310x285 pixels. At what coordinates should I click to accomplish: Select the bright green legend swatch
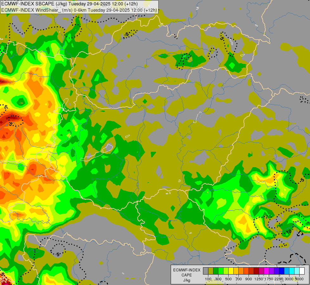tap(221, 271)
